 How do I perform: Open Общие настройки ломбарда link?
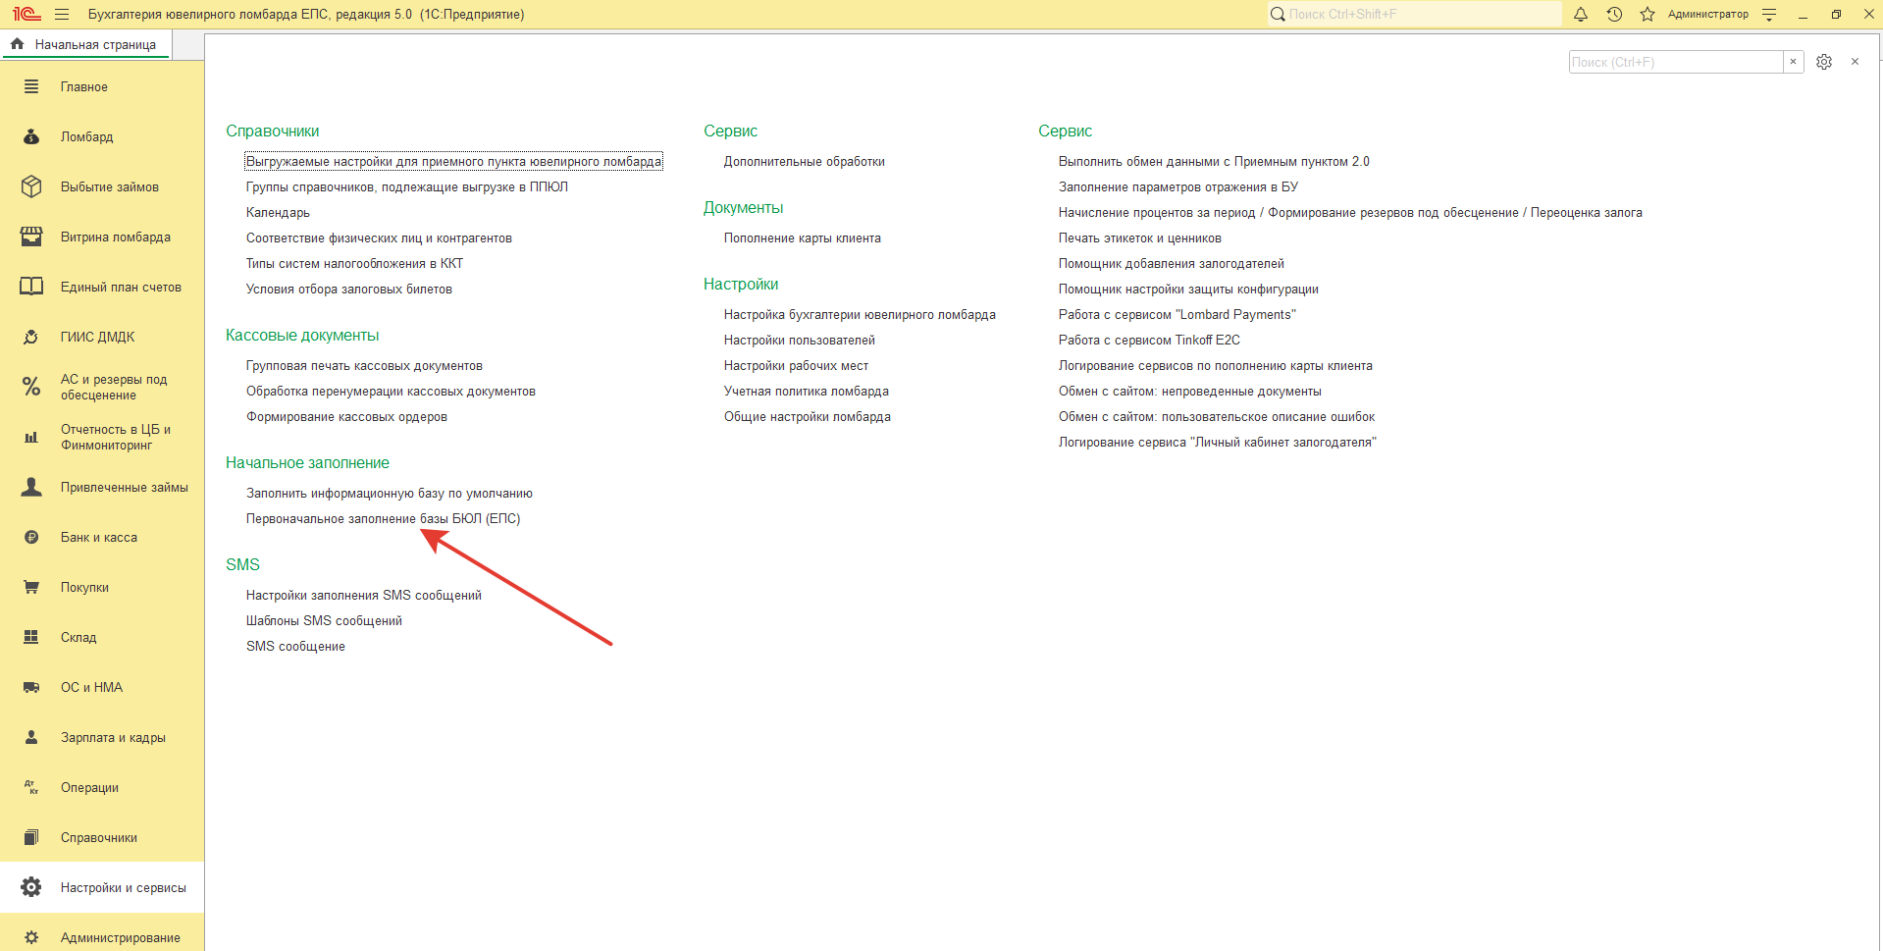(808, 417)
